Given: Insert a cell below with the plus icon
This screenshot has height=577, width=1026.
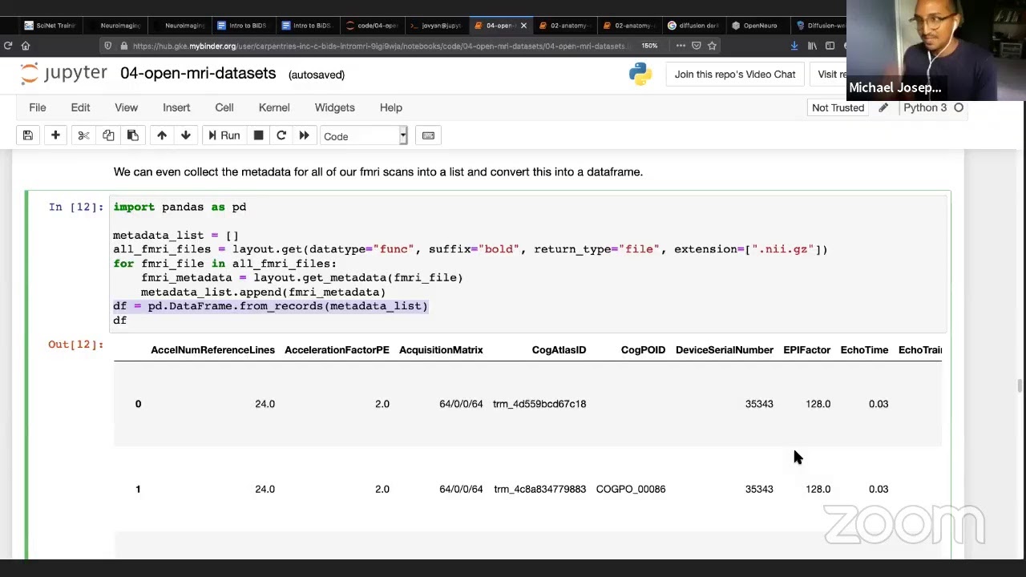Looking at the screenshot, I should (55, 135).
